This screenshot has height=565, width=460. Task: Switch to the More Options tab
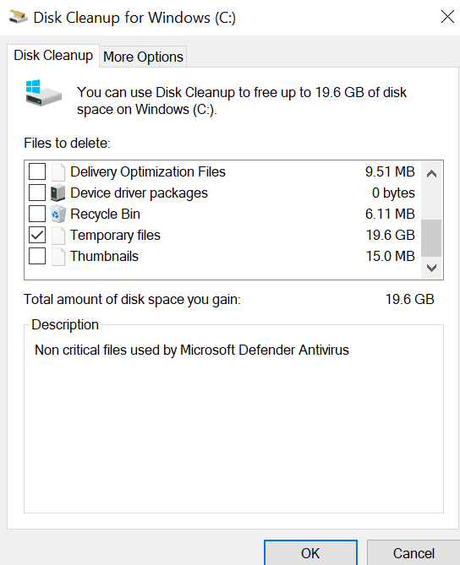[143, 57]
